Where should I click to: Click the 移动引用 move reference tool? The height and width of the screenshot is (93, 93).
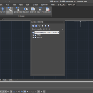[x=2, y=10]
